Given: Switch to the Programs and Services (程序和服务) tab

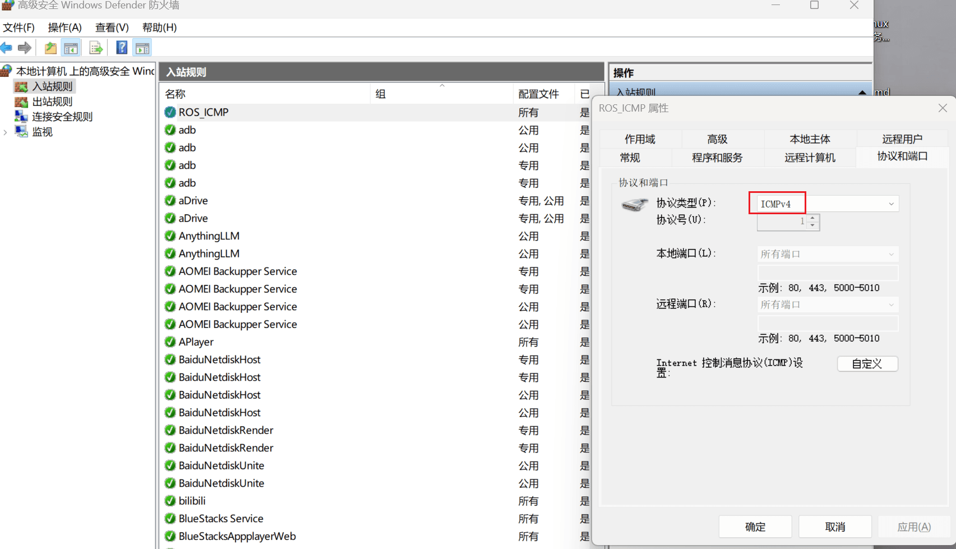Looking at the screenshot, I should tap(717, 158).
